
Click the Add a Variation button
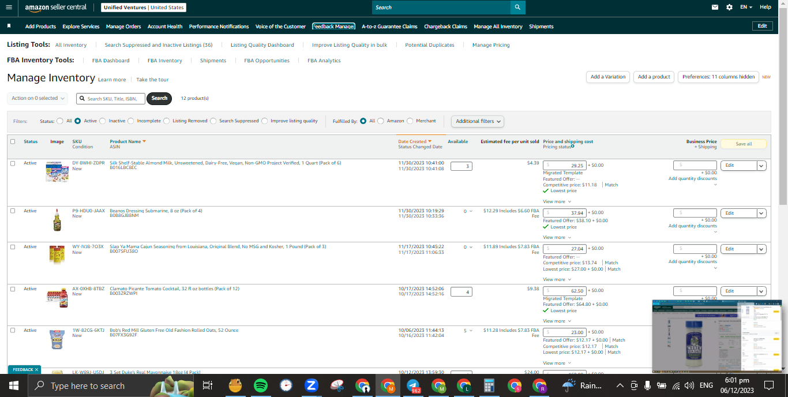pos(608,77)
